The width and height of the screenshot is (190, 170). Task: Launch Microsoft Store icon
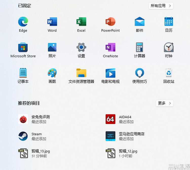click(23, 47)
